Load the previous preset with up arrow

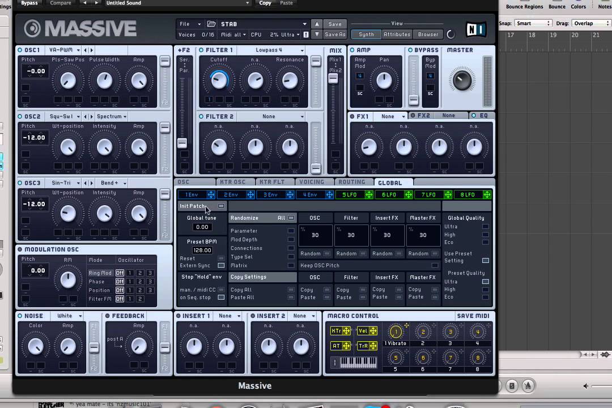click(317, 24)
